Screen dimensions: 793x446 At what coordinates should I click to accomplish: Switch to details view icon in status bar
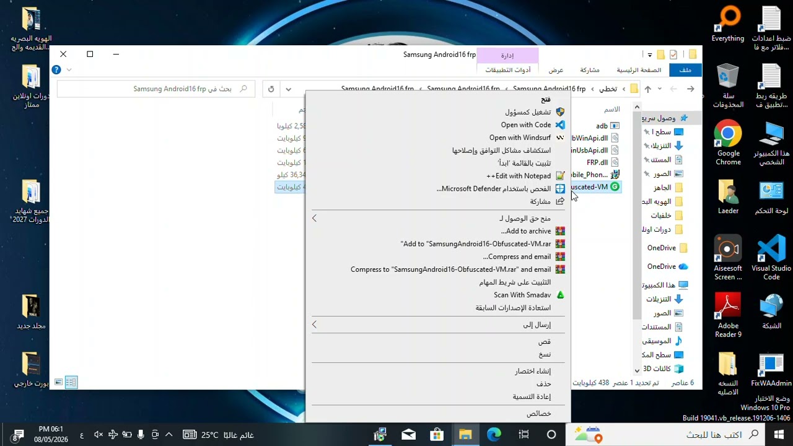point(71,382)
